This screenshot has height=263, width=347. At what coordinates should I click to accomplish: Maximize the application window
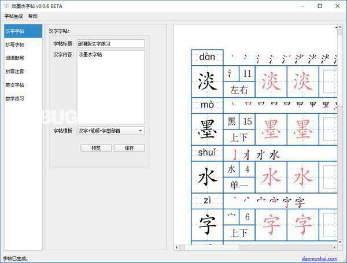click(x=320, y=6)
